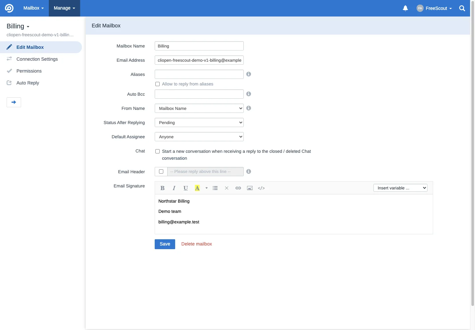Click the FreeScout logo icon
The width and height of the screenshot is (475, 330).
click(x=9, y=8)
